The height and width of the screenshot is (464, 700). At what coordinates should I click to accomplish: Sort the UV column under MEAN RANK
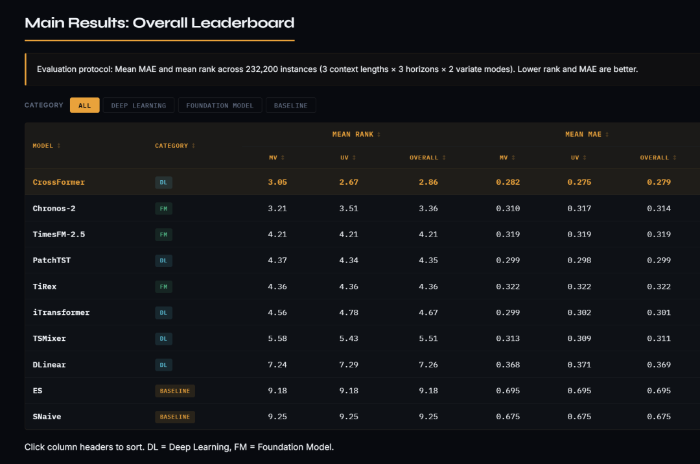(355, 157)
